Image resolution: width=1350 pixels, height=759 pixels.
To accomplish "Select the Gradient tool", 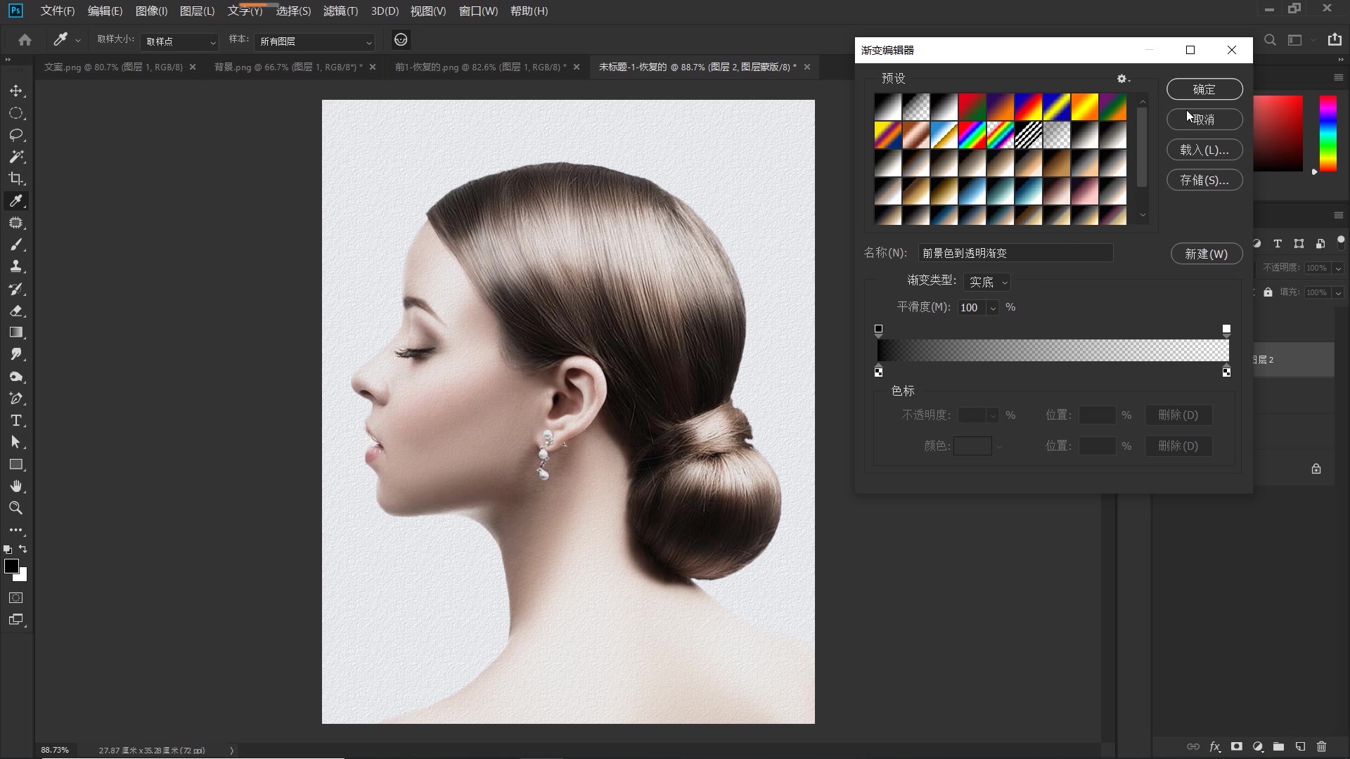I will [16, 332].
